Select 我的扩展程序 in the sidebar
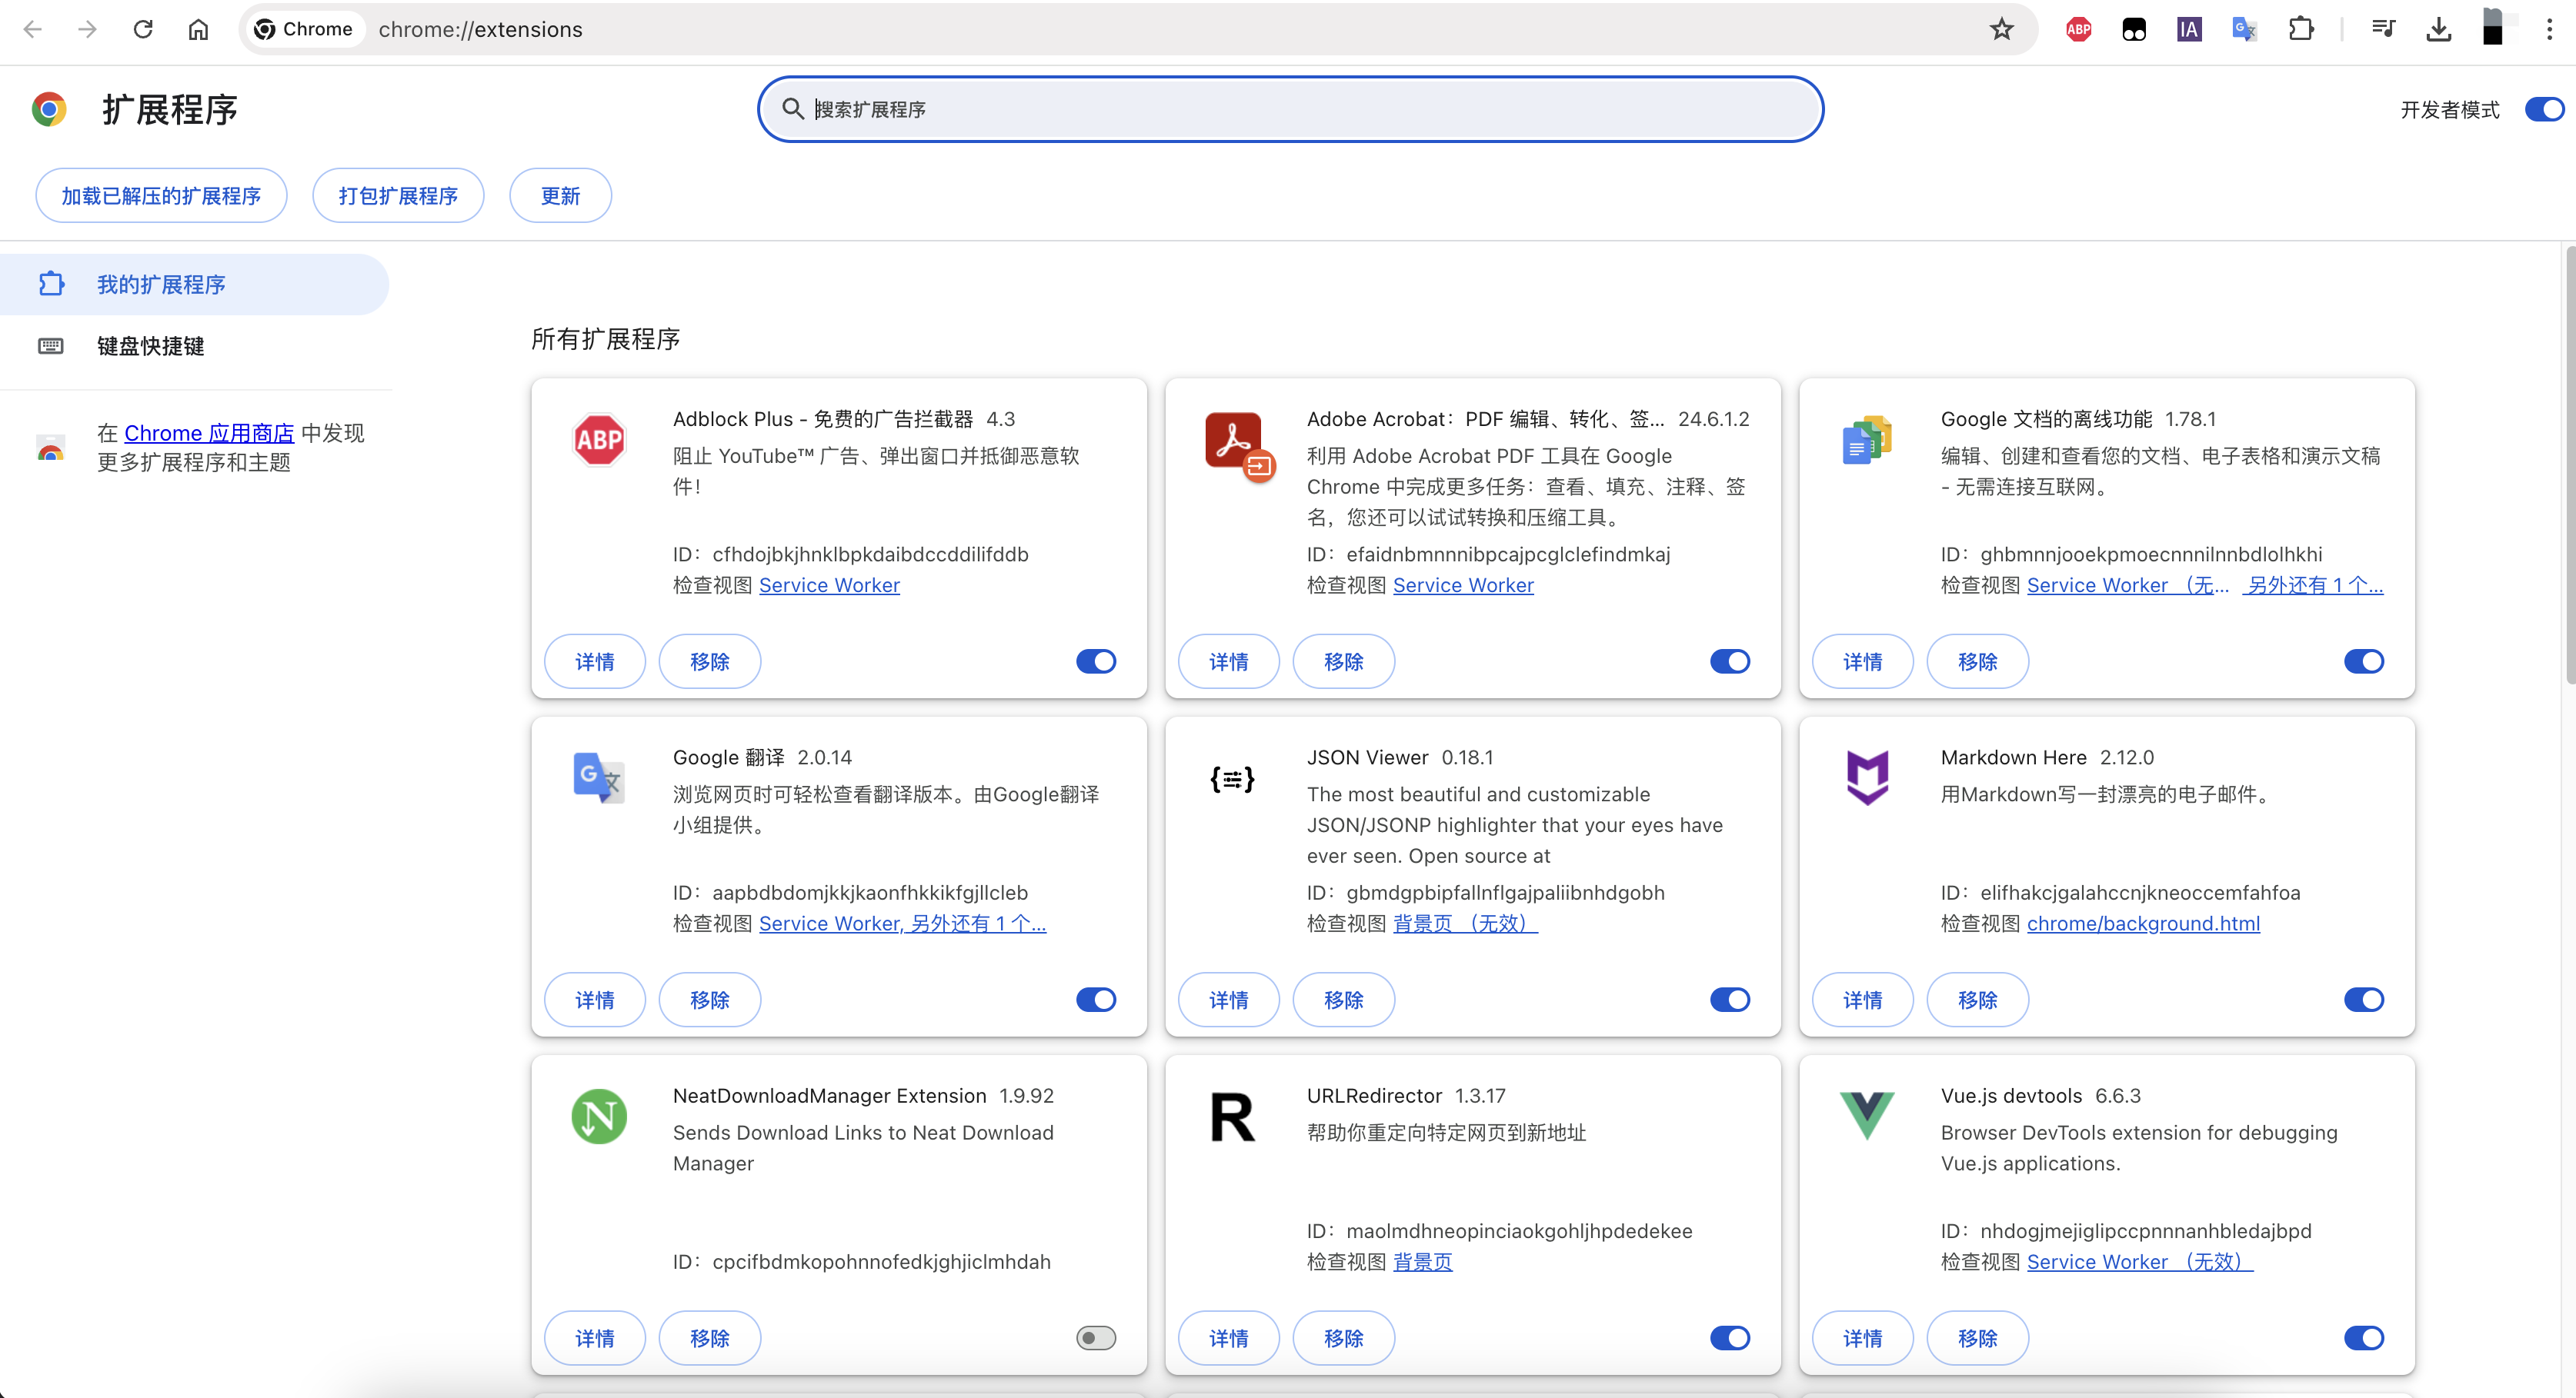Image resolution: width=2576 pixels, height=1398 pixels. click(x=194, y=285)
